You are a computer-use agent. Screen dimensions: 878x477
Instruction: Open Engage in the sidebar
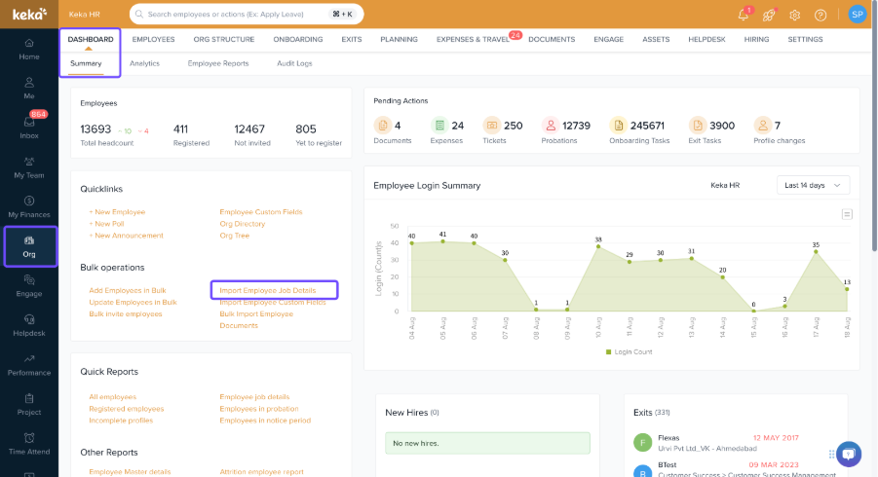pos(29,286)
